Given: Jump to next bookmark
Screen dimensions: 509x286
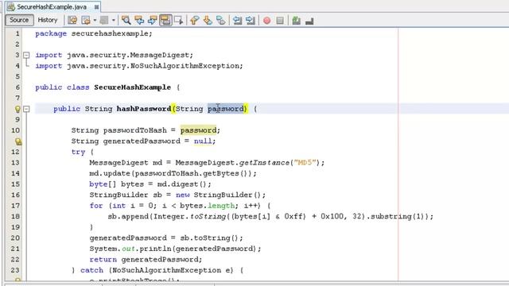Looking at the screenshot, I should click(x=208, y=21).
